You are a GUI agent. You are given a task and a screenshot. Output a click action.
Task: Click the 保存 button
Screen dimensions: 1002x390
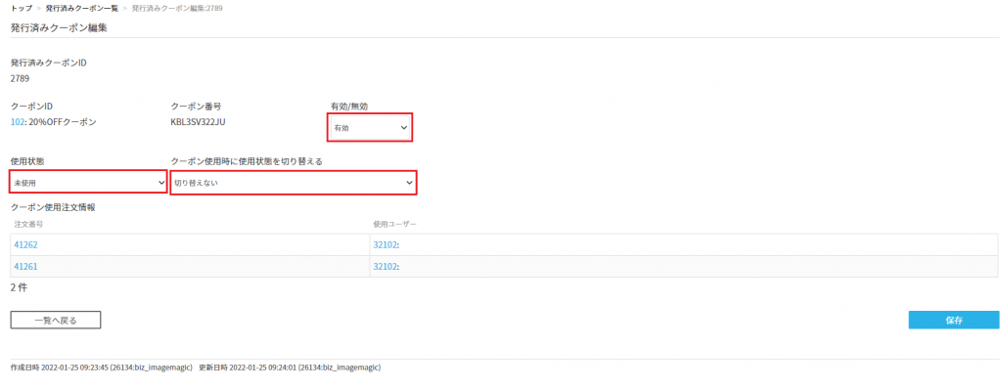[953, 321]
